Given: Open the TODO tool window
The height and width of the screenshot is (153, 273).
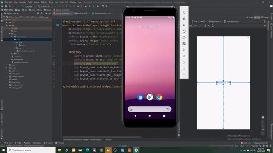Looking at the screenshot, I should tap(18, 143).
